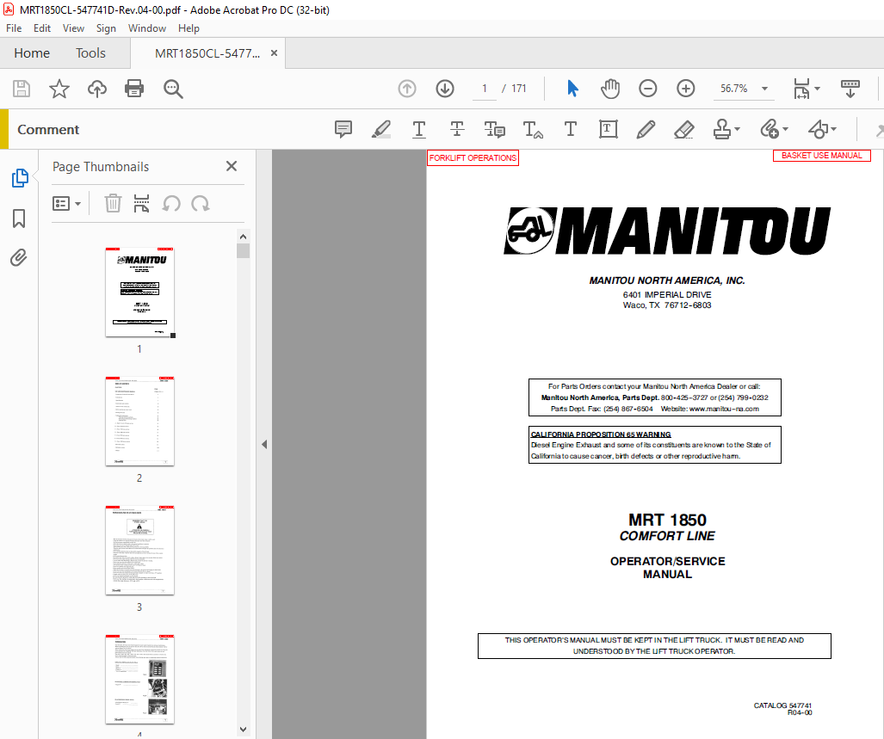Select the Strikethrough text tool

[457, 130]
